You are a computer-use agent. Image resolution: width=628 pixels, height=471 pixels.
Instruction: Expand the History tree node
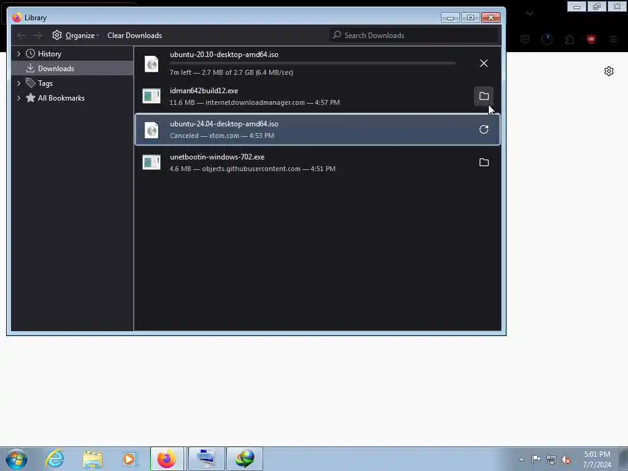(18, 54)
